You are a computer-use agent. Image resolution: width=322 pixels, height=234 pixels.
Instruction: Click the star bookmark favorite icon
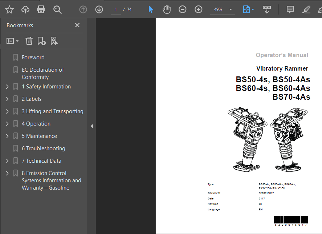click(x=9, y=9)
